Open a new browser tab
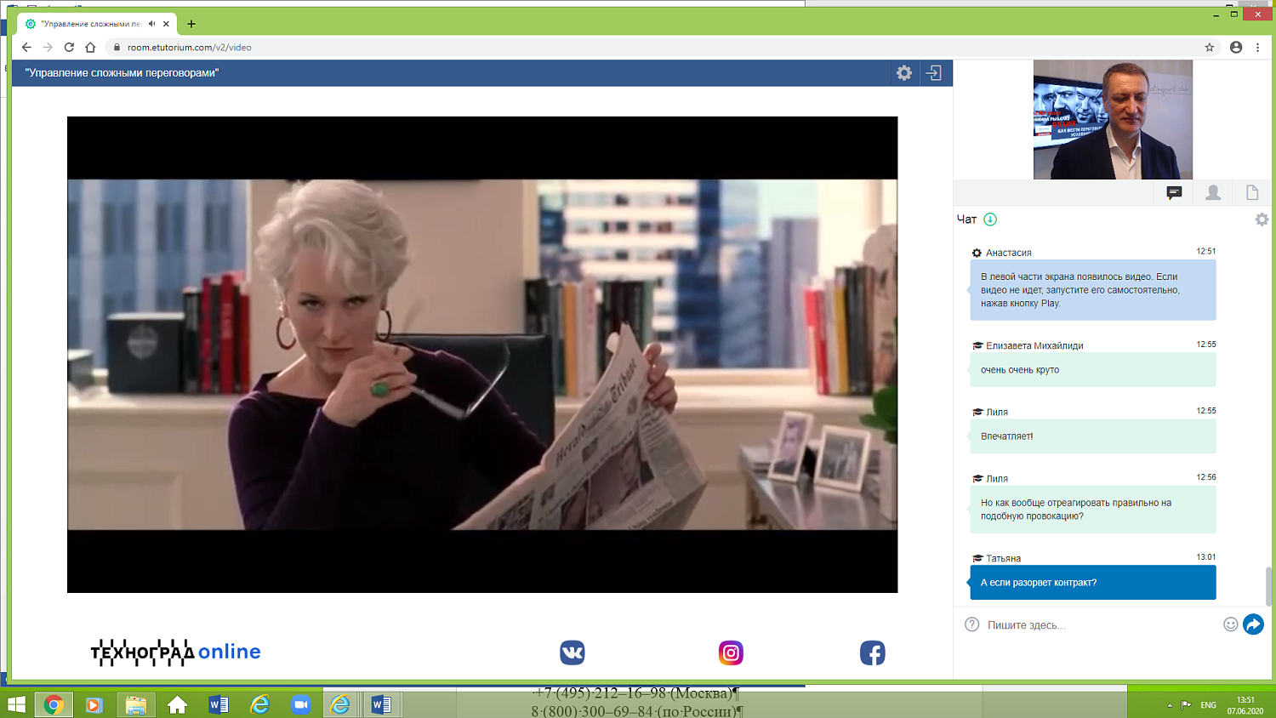 pyautogui.click(x=191, y=24)
